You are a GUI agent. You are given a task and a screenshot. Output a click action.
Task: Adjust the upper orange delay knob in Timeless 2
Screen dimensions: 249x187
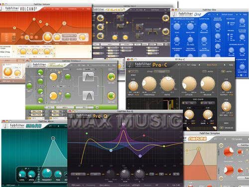pyautogui.click(x=53, y=77)
